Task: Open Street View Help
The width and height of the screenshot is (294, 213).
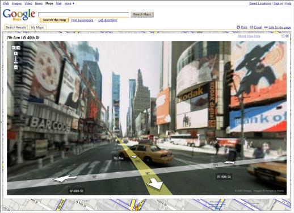Action: (249, 36)
